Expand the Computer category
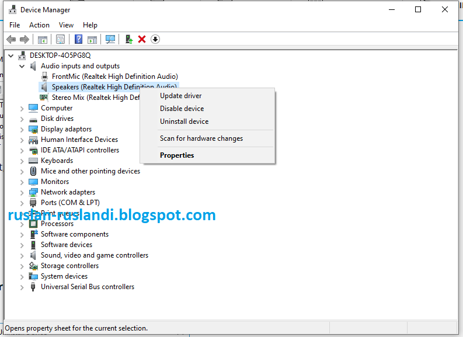Screen dimensions: 463x337 pyautogui.click(x=22, y=109)
